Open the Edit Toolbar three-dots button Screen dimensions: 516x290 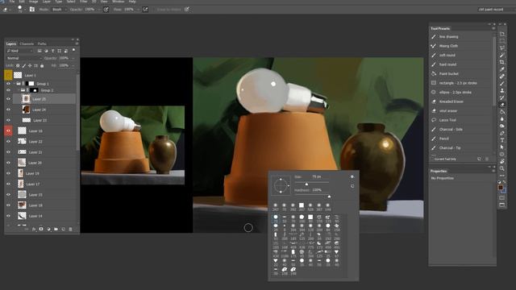tap(501, 176)
